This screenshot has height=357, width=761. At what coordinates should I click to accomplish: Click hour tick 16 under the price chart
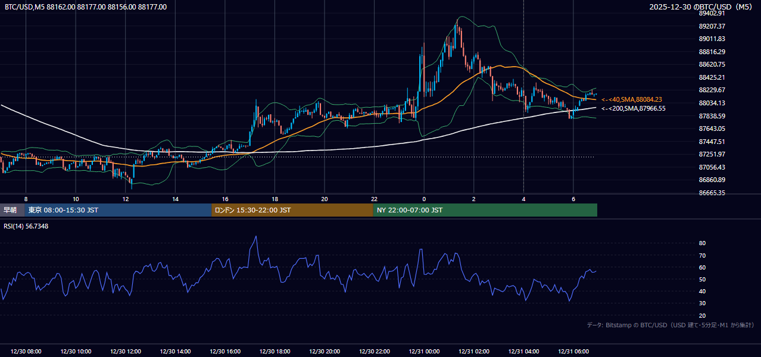point(225,199)
